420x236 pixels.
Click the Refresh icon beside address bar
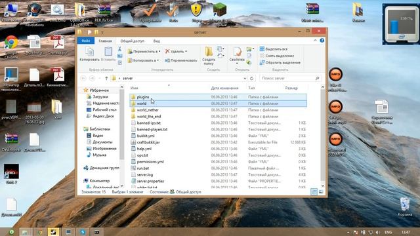(251, 79)
